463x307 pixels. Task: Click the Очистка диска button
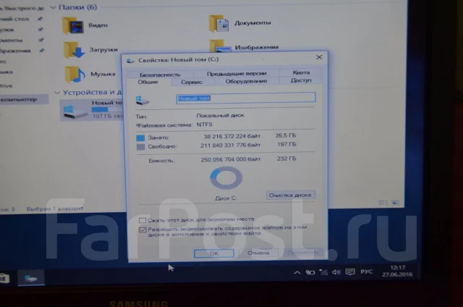coord(290,195)
